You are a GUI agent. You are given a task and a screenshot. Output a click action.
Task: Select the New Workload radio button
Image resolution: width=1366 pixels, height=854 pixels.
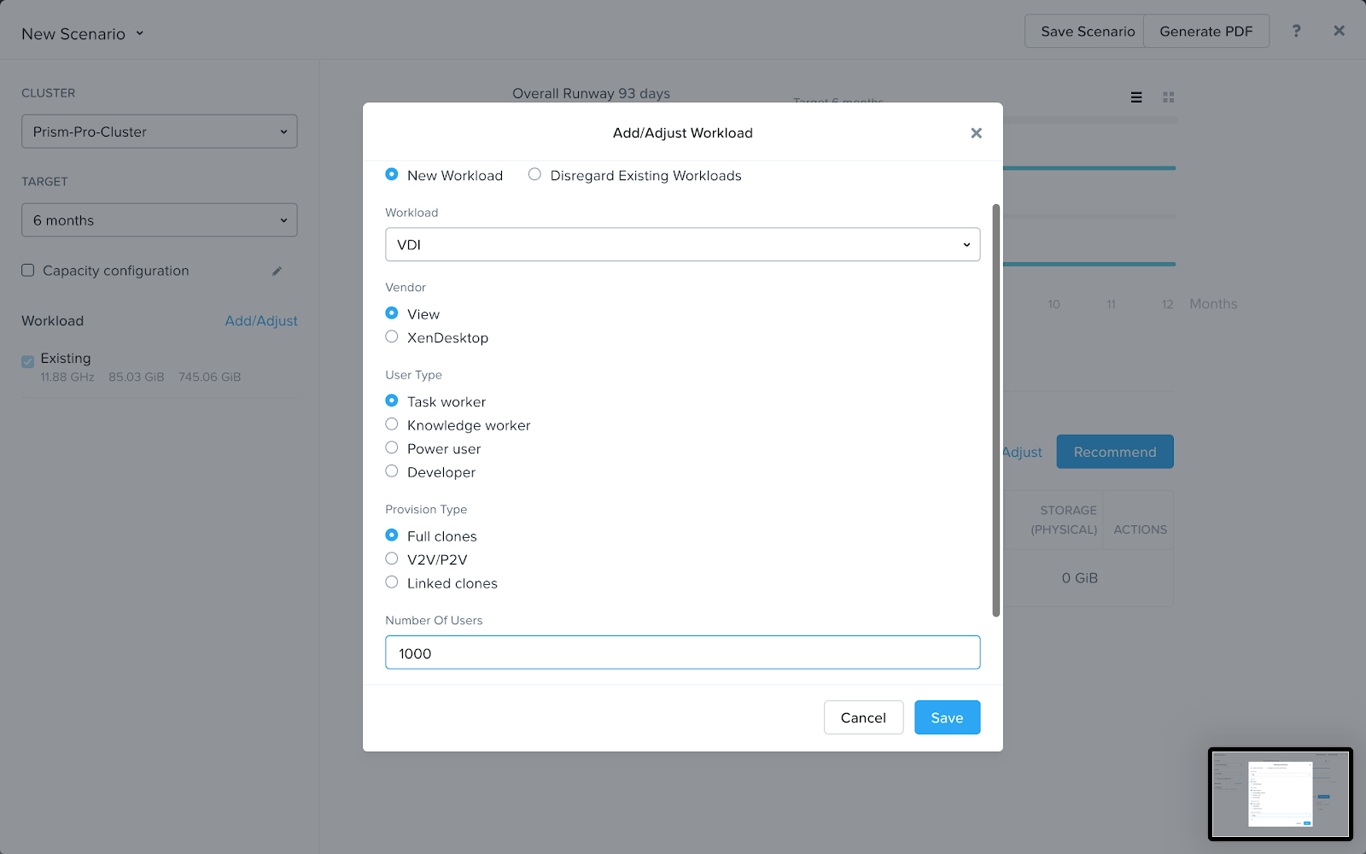392,174
